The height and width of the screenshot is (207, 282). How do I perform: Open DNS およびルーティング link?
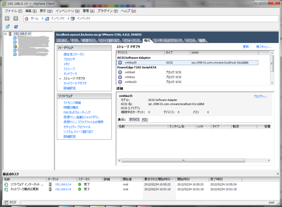pos(77,112)
